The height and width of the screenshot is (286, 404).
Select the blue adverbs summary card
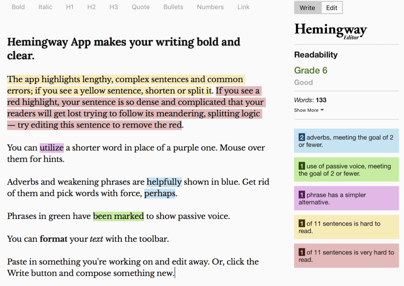coord(346,141)
